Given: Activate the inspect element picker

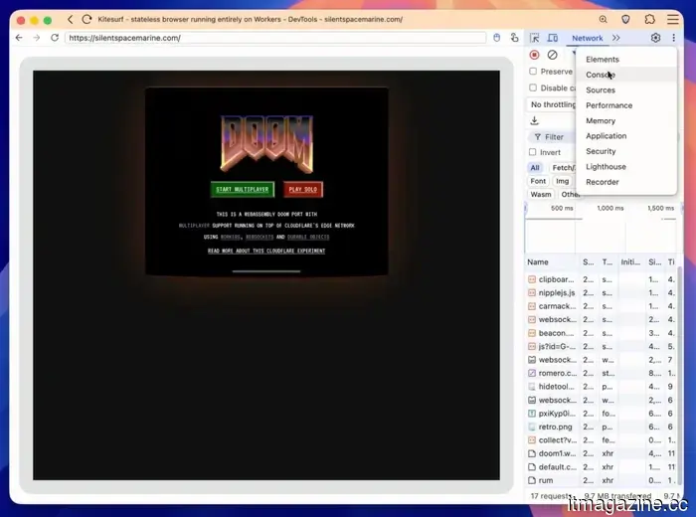Looking at the screenshot, I should [x=535, y=38].
